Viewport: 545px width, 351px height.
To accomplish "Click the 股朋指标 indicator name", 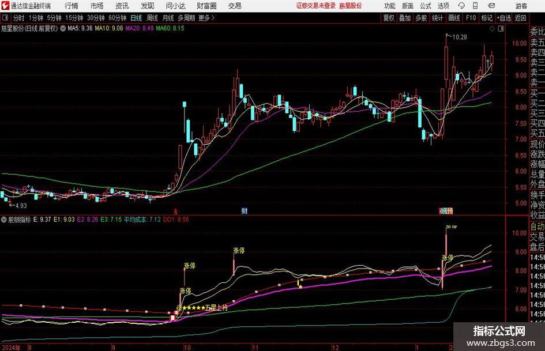I will click(20, 220).
